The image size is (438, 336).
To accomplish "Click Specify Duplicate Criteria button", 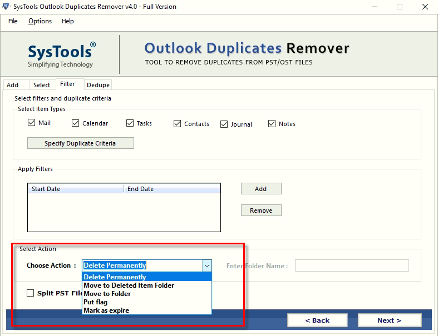I will coord(81,143).
